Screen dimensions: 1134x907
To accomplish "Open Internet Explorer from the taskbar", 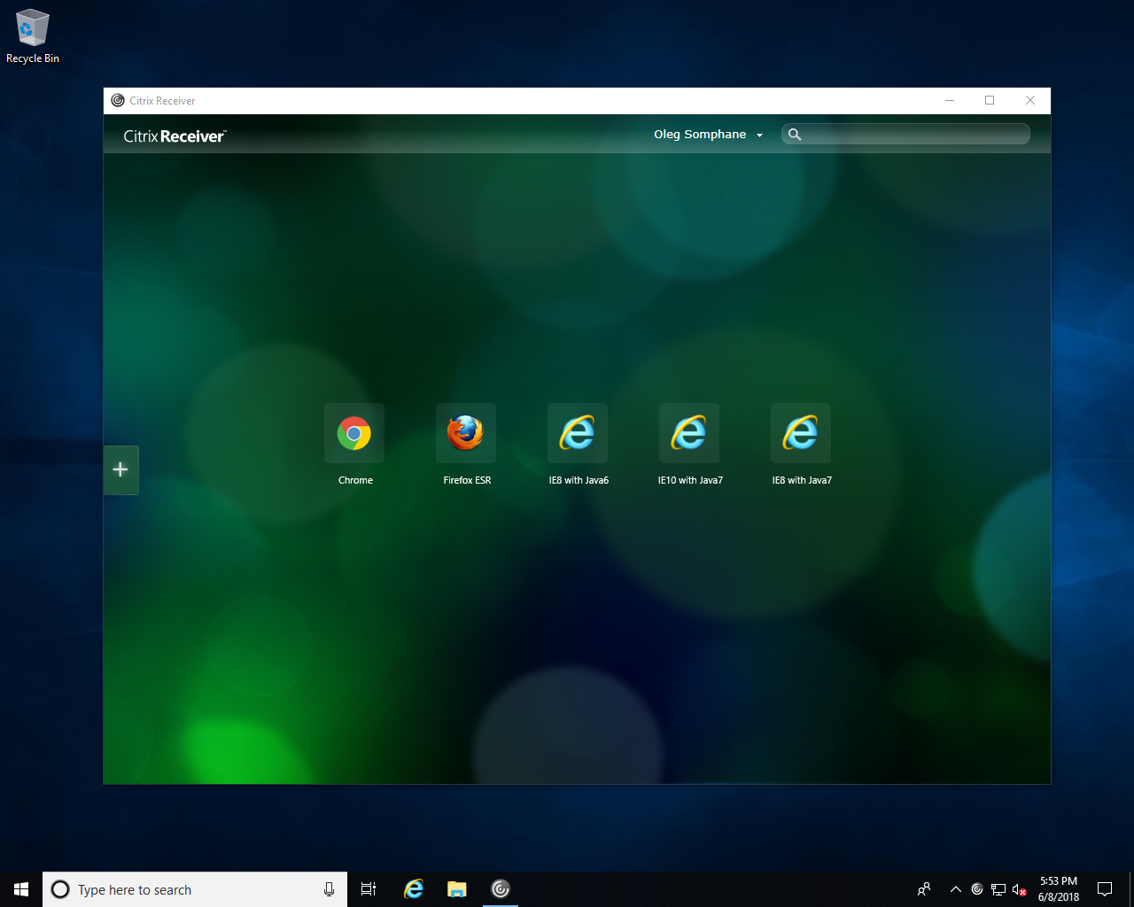I will (413, 888).
